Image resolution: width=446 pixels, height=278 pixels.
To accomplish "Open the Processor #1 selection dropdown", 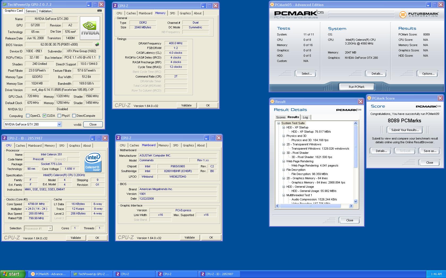I will pos(50,228).
